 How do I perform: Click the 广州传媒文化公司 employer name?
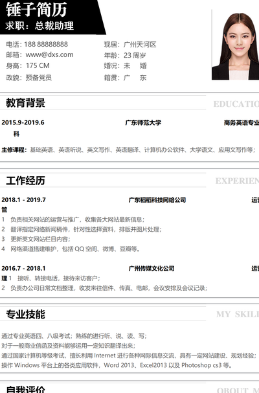click(x=152, y=269)
